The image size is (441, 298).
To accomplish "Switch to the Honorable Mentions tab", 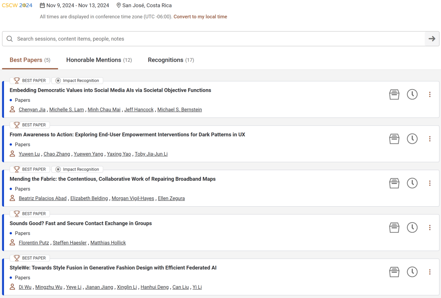I will point(99,60).
